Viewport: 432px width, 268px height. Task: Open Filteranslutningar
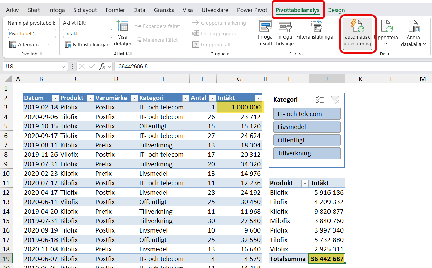(x=315, y=30)
